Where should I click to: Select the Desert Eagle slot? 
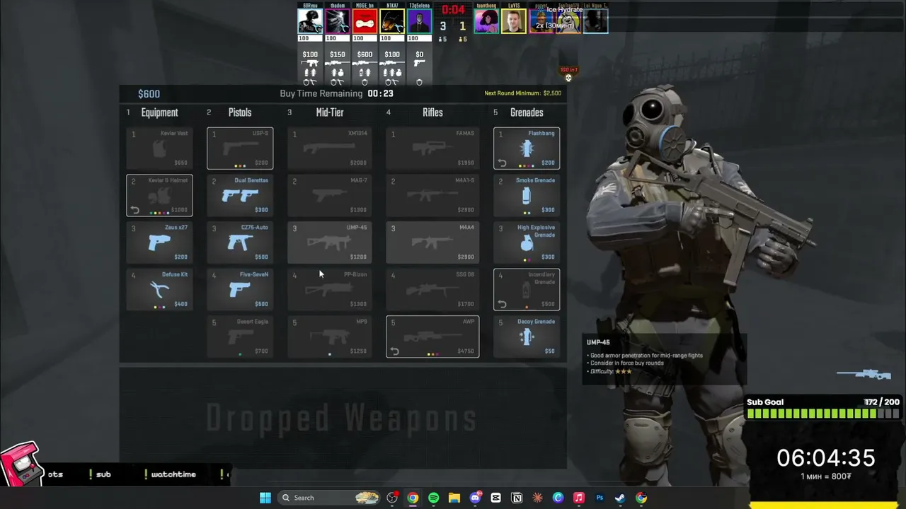pyautogui.click(x=240, y=337)
